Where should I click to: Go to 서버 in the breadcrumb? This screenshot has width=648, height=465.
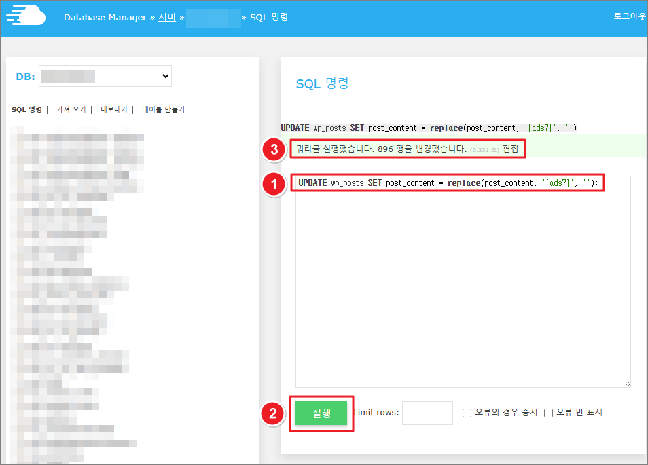pyautogui.click(x=167, y=17)
